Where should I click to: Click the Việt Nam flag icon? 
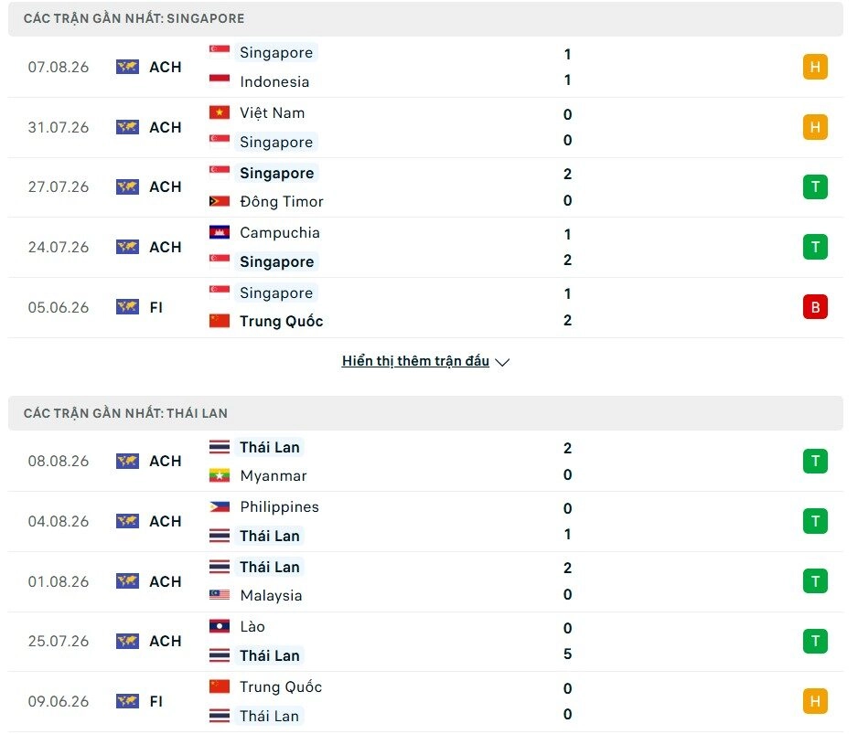(220, 112)
